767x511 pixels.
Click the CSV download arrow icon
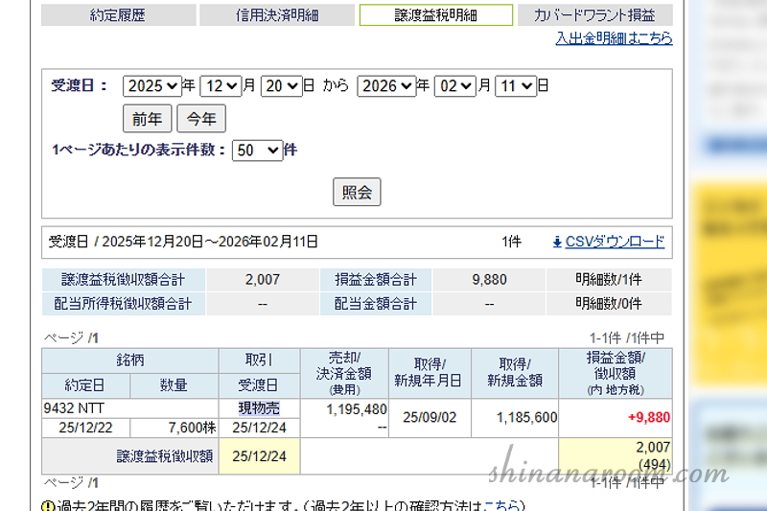point(557,243)
